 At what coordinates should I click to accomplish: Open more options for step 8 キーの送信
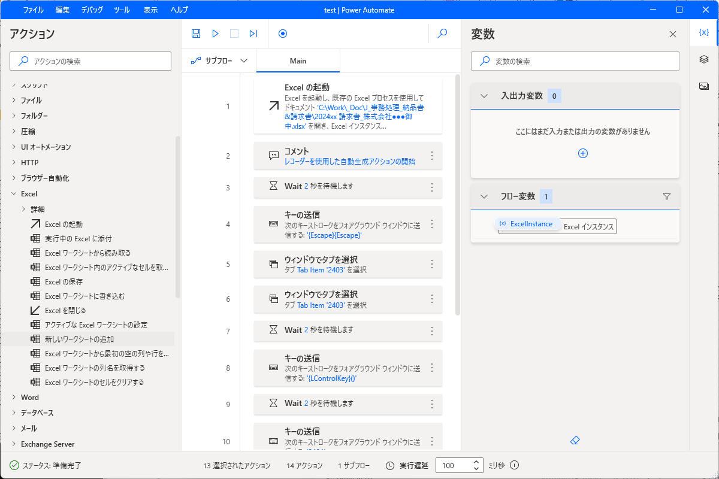pyautogui.click(x=432, y=368)
